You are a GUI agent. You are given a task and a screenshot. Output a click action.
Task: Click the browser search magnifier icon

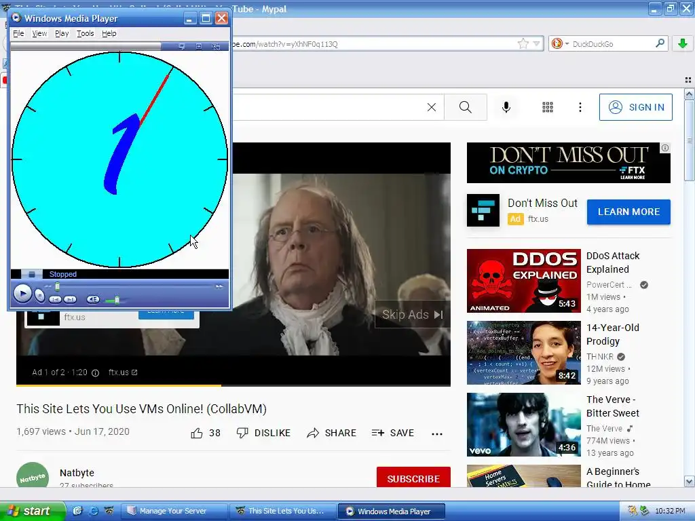(660, 43)
